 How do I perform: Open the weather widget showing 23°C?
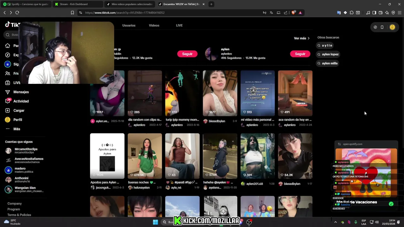[13, 222]
